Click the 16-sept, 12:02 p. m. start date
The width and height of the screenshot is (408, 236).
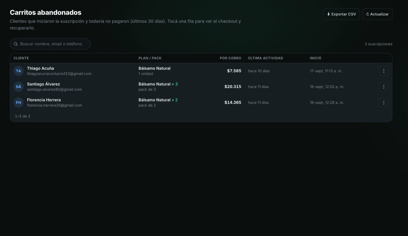pyautogui.click(x=327, y=87)
